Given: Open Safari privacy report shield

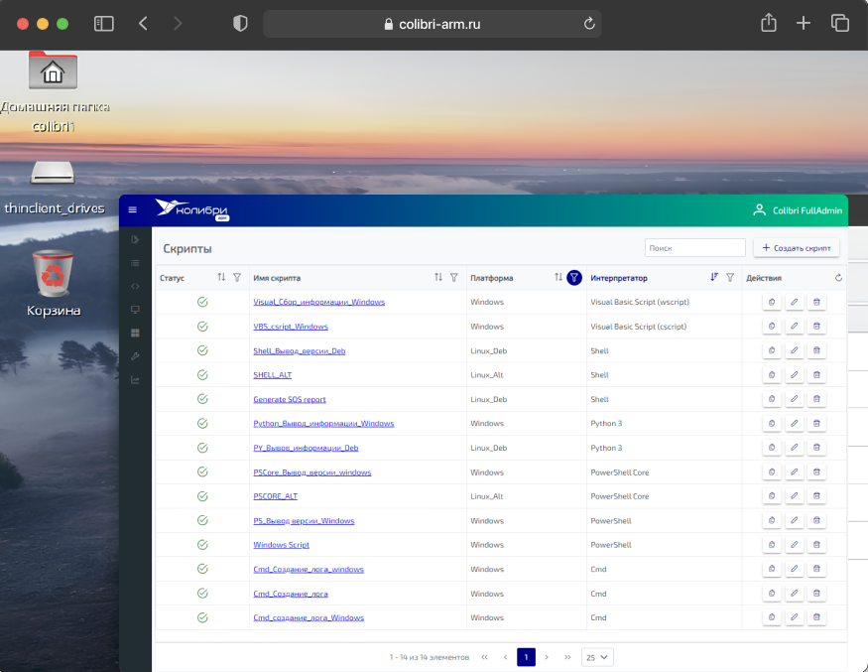Looking at the screenshot, I should pos(240,23).
